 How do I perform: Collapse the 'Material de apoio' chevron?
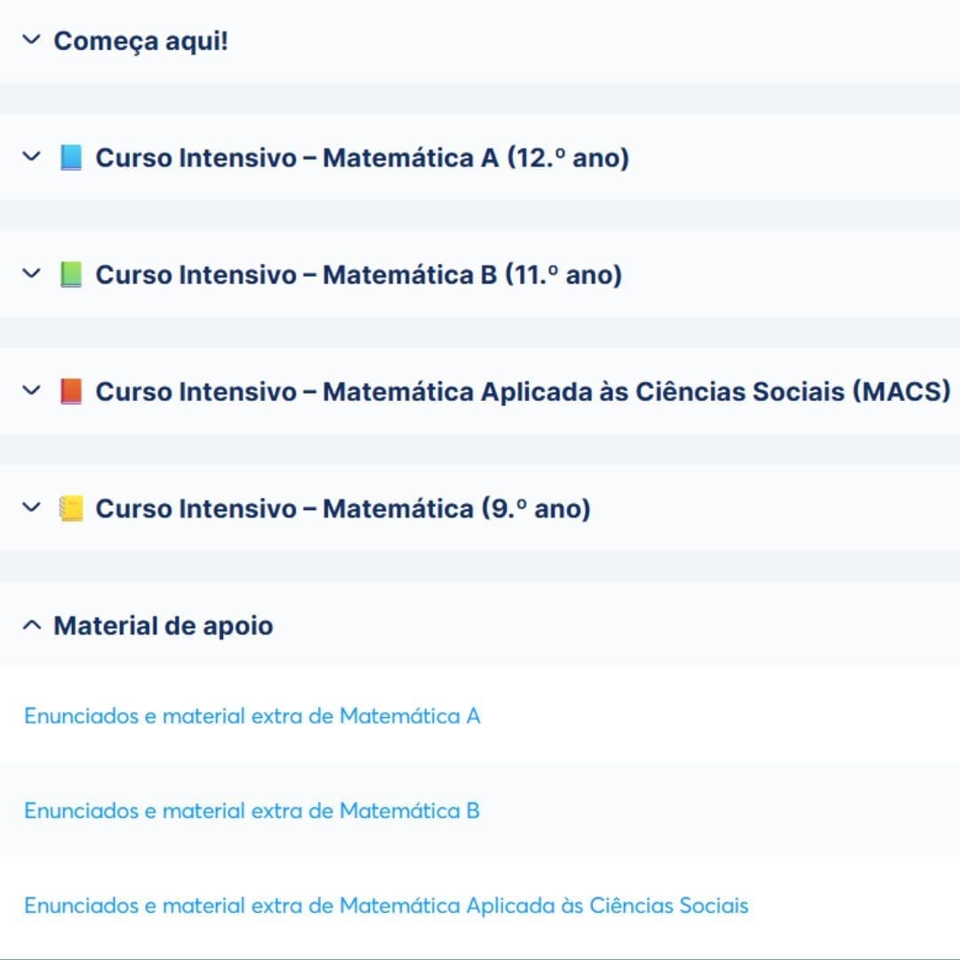[x=31, y=626]
